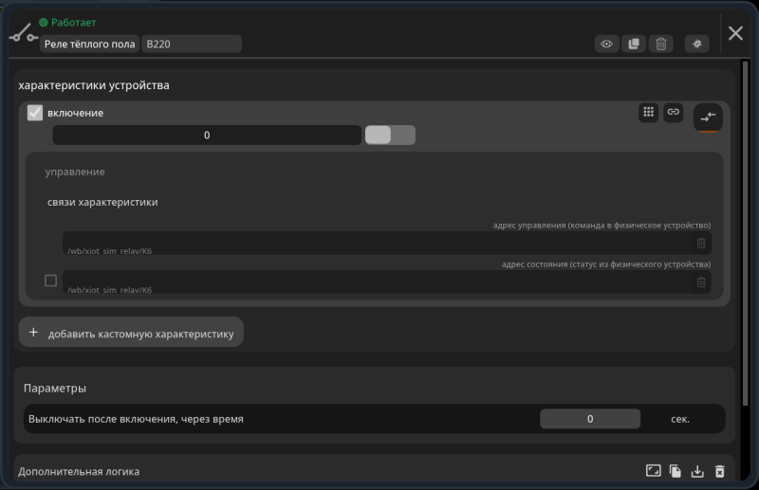
Task: Click the 'Параметры' section heading
Action: pyautogui.click(x=55, y=388)
